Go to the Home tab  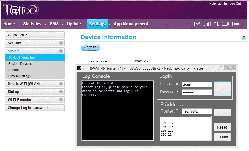tap(9, 24)
